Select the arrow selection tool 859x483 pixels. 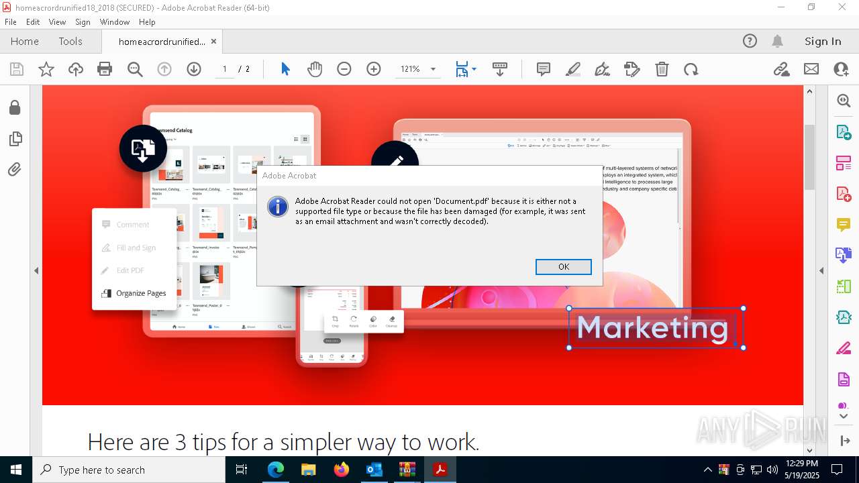tap(285, 69)
